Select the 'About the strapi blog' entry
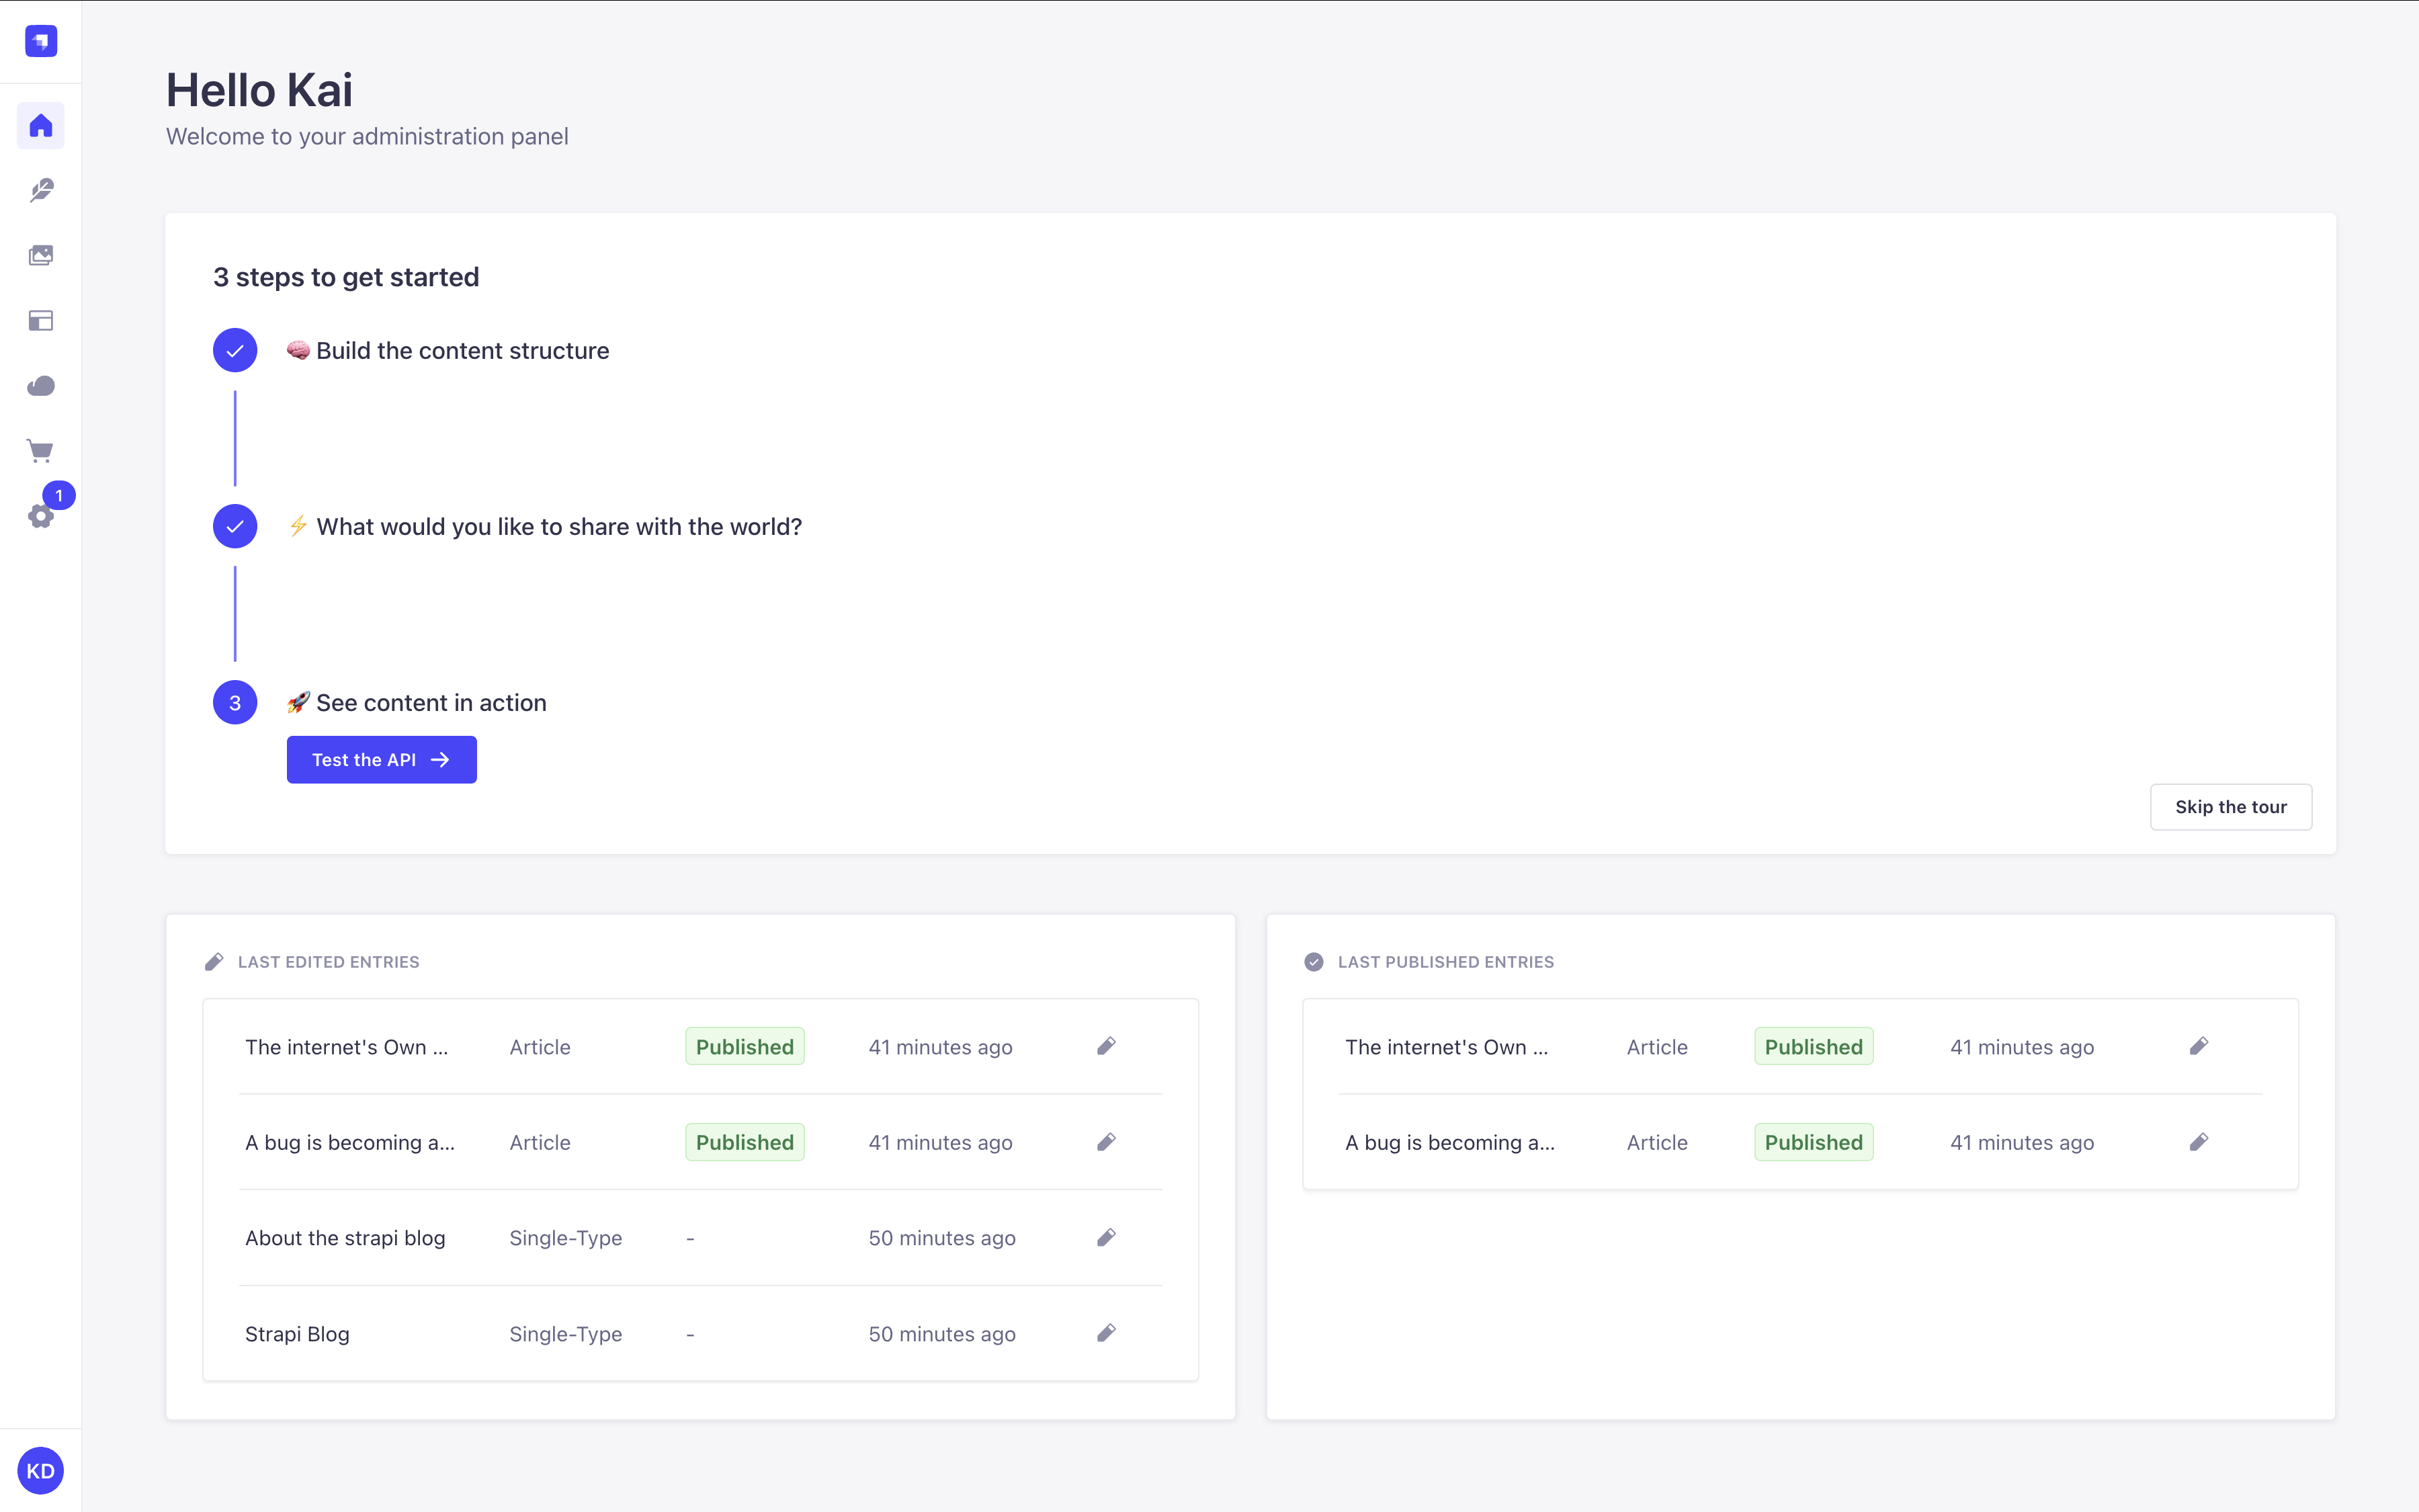Screen dimensions: 2419x1512 [x=346, y=1237]
